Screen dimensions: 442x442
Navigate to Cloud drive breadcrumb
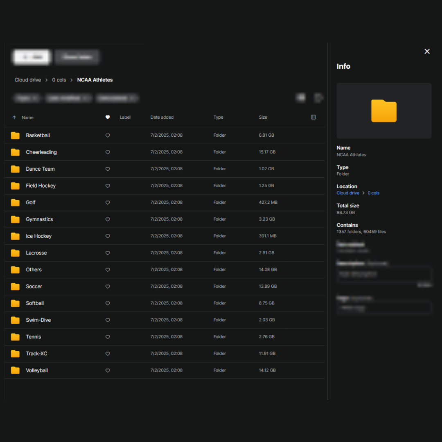[x=28, y=80]
